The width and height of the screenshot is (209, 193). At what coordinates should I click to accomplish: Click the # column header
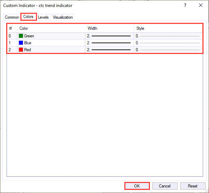(x=12, y=28)
